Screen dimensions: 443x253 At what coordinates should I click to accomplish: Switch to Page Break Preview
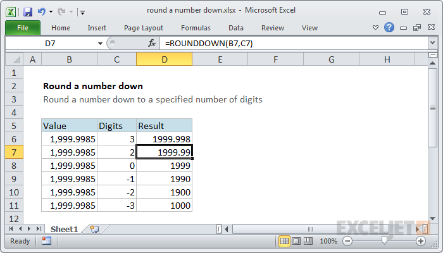point(308,241)
